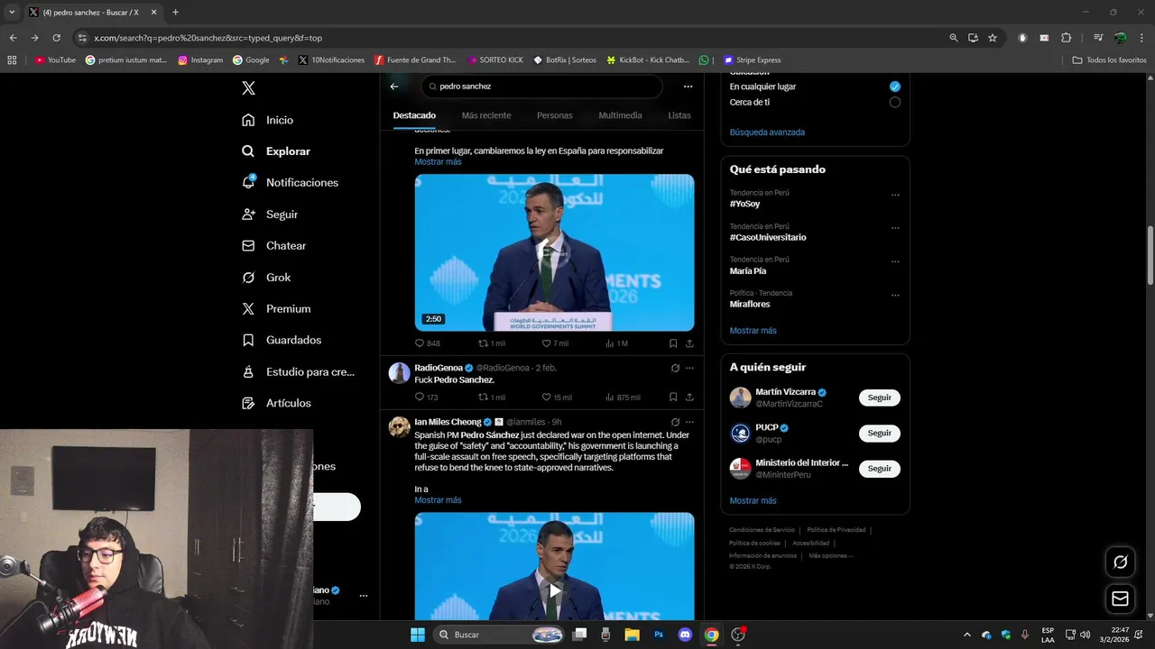Screen dimensions: 1155x649
Task: Open RadioGenoa profile name
Action: point(439,368)
